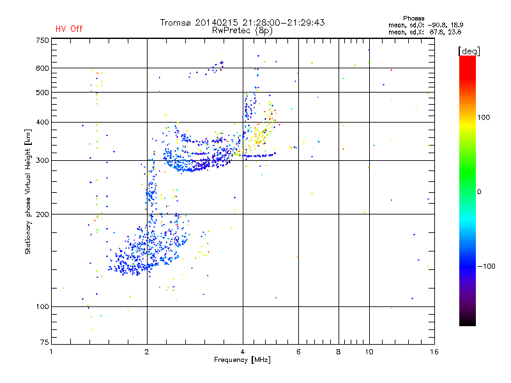Click the x-axis tick label '16'
The image size is (511, 383).
(x=434, y=352)
